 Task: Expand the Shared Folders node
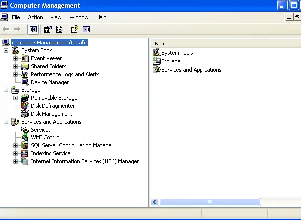click(15, 66)
